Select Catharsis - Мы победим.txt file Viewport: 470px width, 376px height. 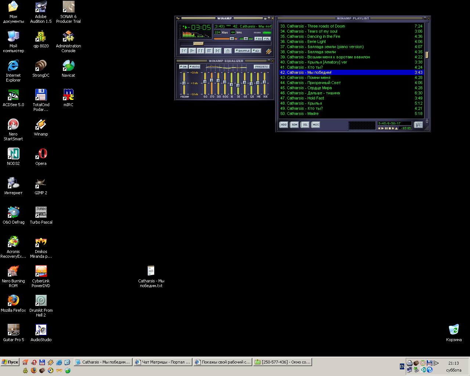tap(151, 276)
